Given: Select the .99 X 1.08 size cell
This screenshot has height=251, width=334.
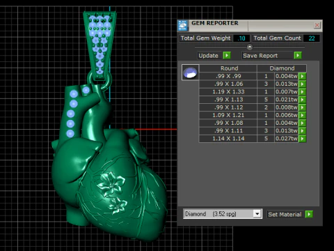Looking at the screenshot, I should point(228,123).
